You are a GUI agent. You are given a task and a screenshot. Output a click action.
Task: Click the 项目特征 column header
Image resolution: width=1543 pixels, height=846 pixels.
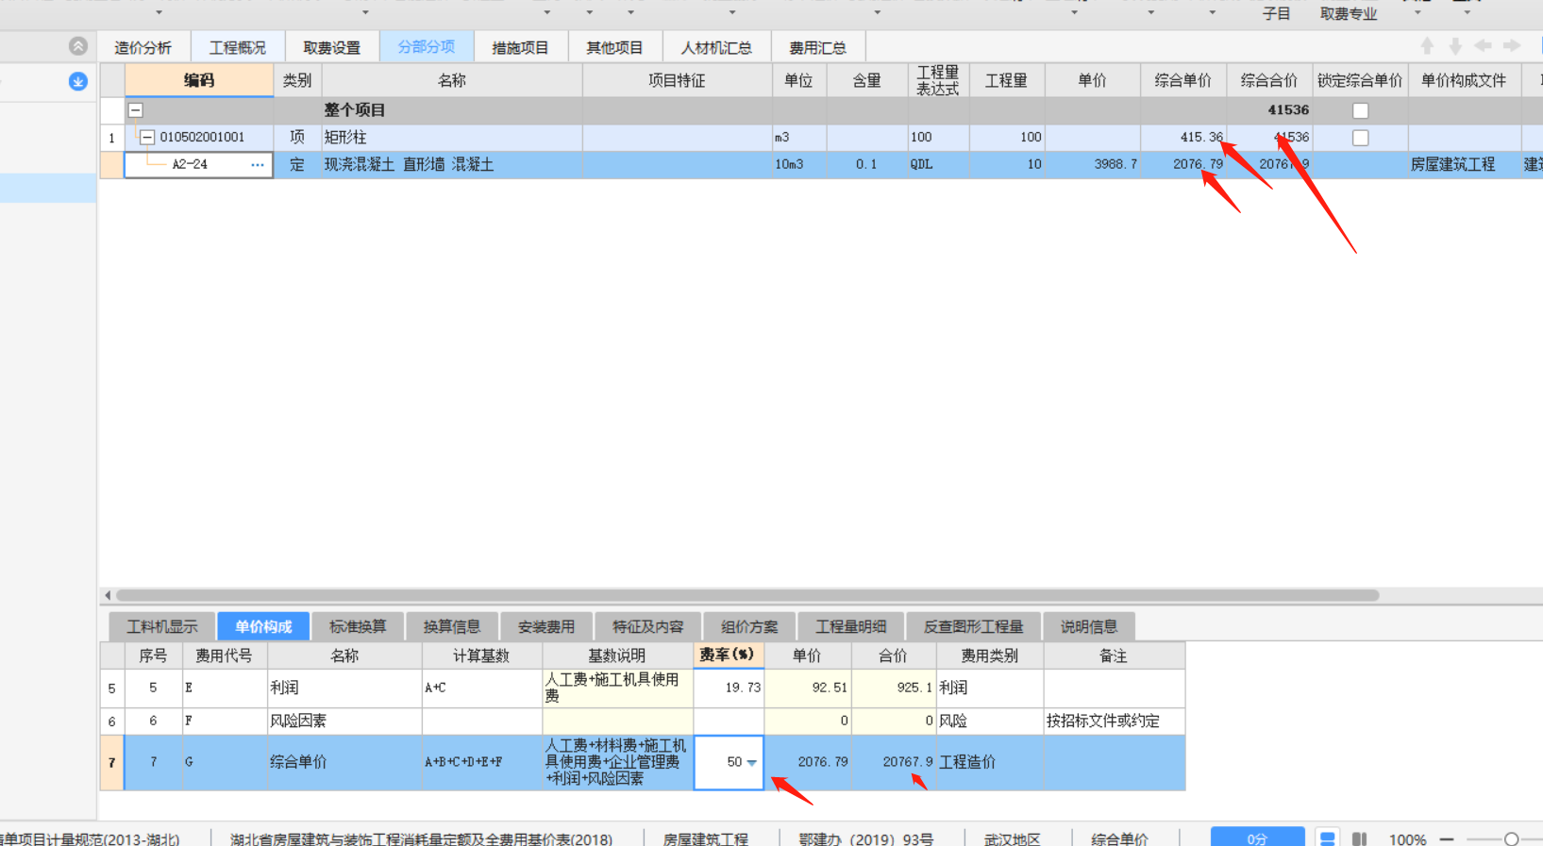pyautogui.click(x=677, y=80)
